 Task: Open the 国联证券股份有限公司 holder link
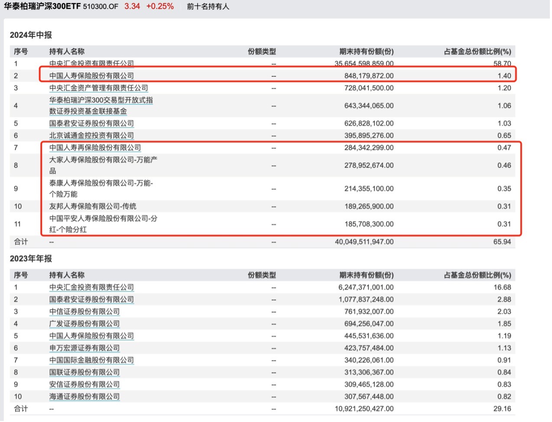pos(84,372)
